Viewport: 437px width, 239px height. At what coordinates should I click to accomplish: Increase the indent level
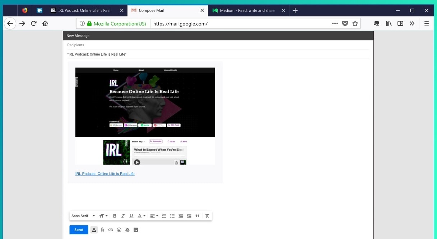(x=189, y=216)
